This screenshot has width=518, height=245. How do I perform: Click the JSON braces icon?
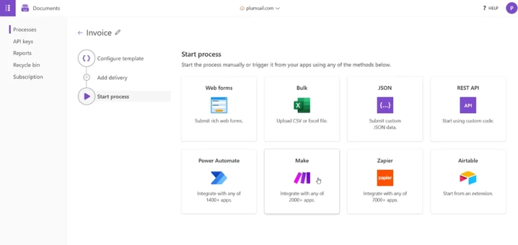tap(385, 105)
